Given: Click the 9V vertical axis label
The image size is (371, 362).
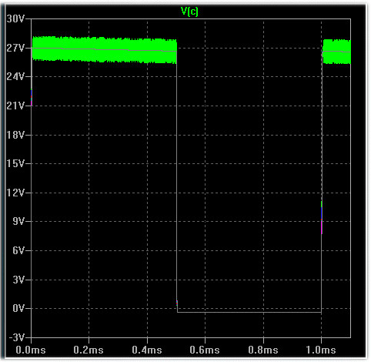Looking at the screenshot, I should click(18, 221).
